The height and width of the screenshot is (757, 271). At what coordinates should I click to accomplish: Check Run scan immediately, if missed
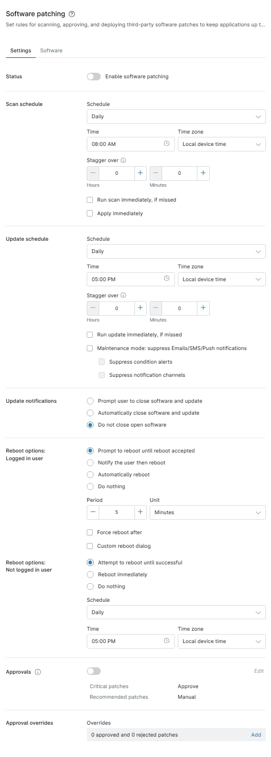click(90, 199)
